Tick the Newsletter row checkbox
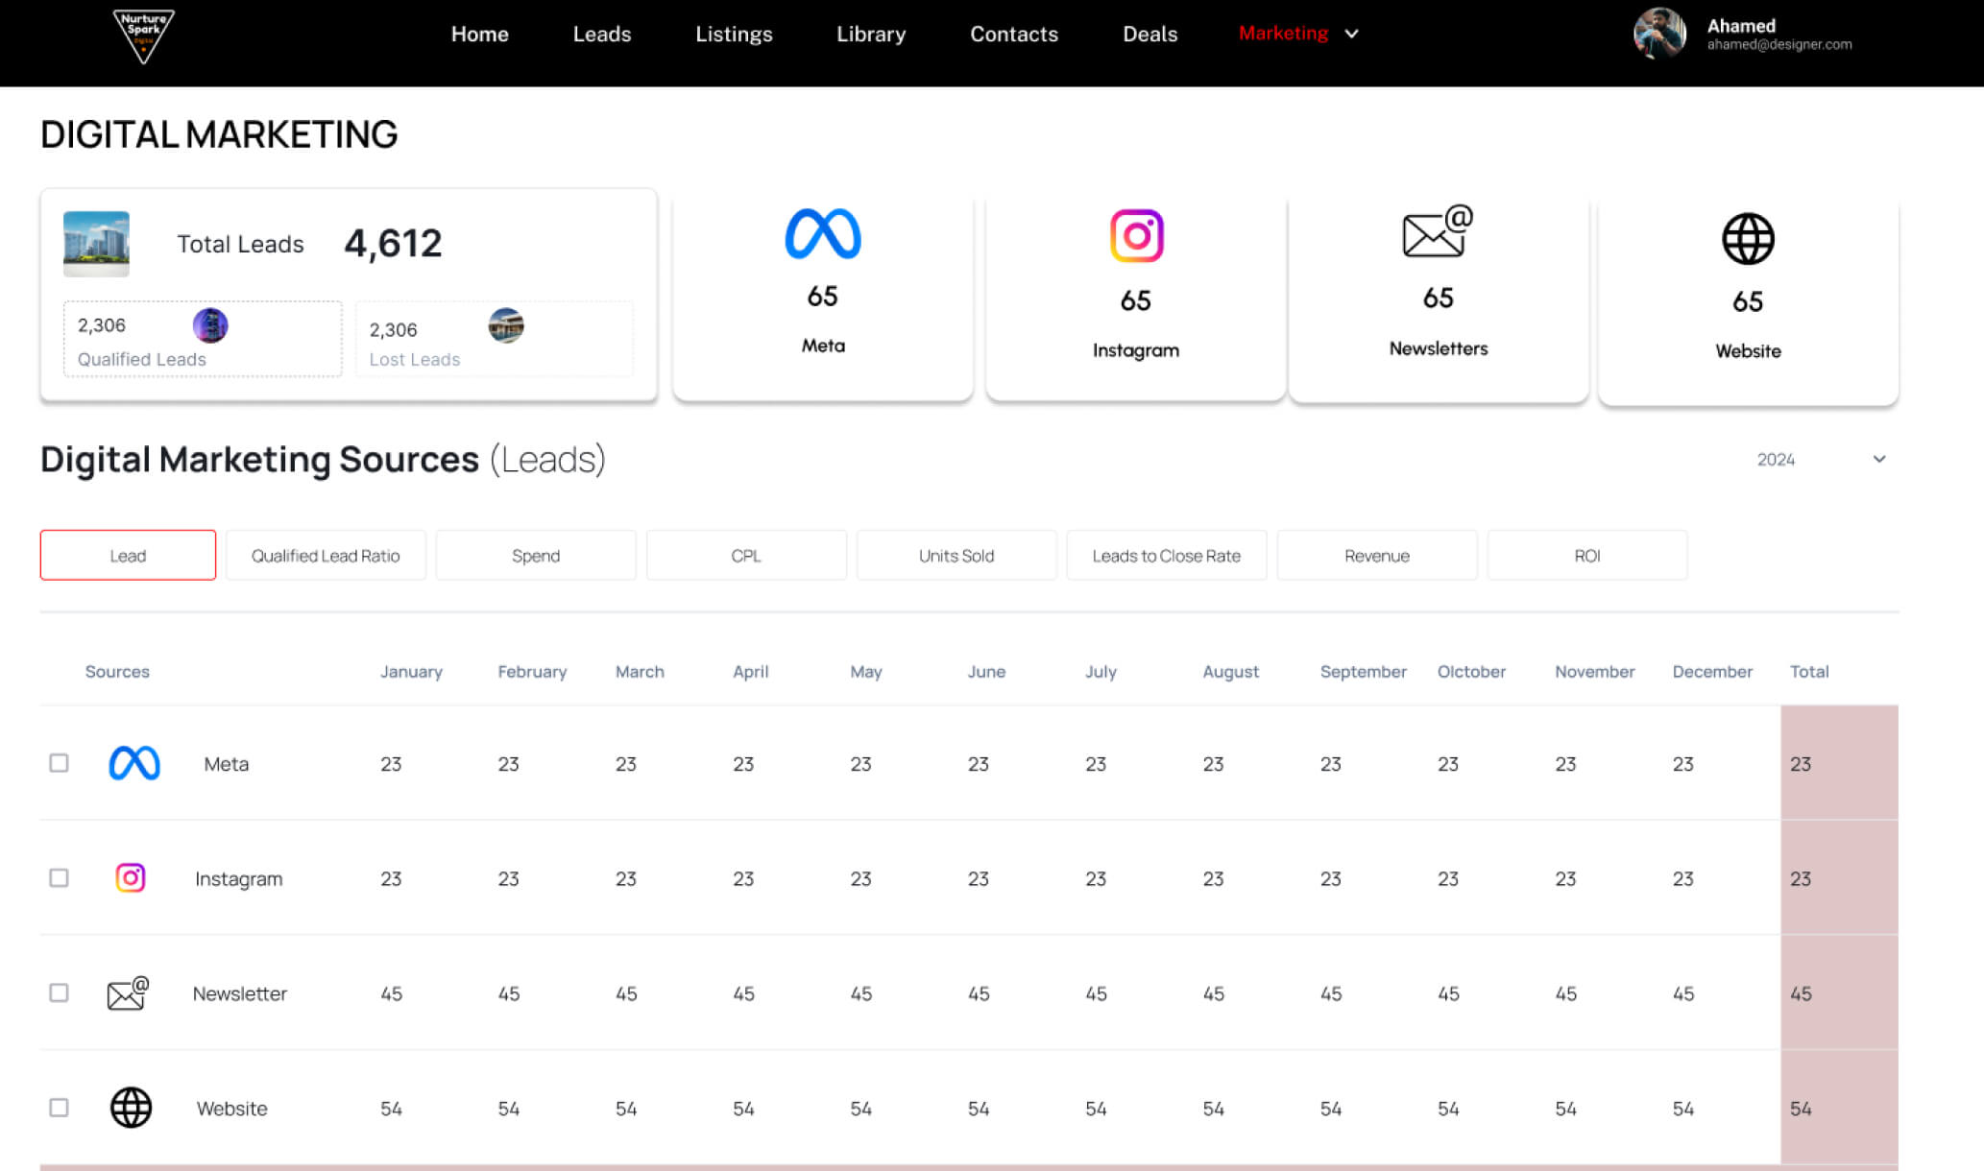Screen dimensions: 1984x1171 point(60,992)
